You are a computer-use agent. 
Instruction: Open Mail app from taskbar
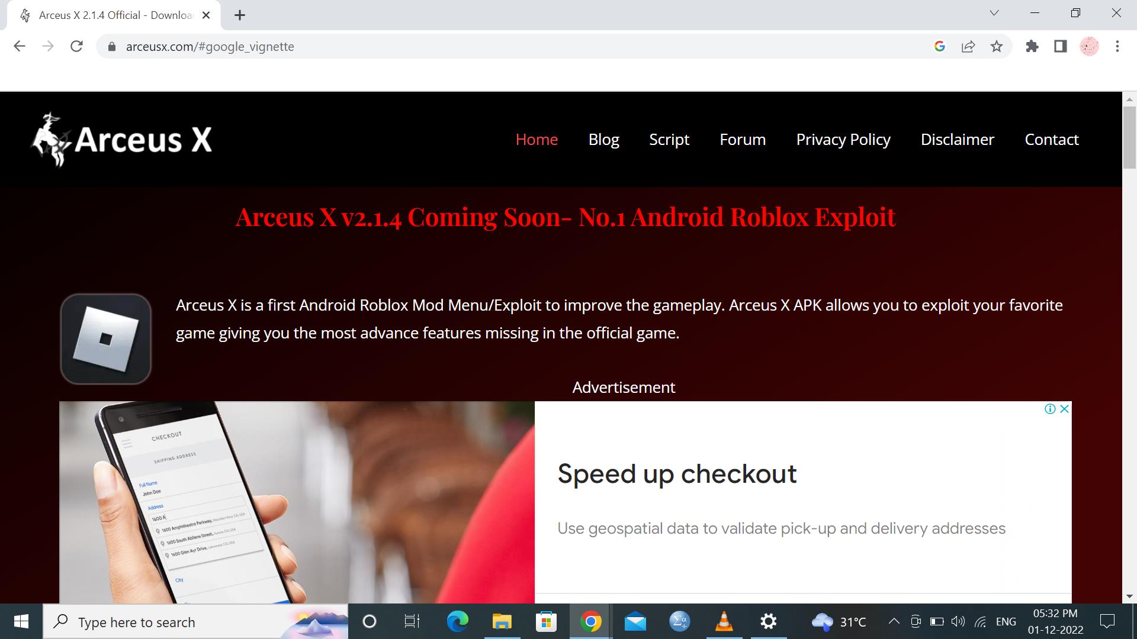(x=635, y=621)
